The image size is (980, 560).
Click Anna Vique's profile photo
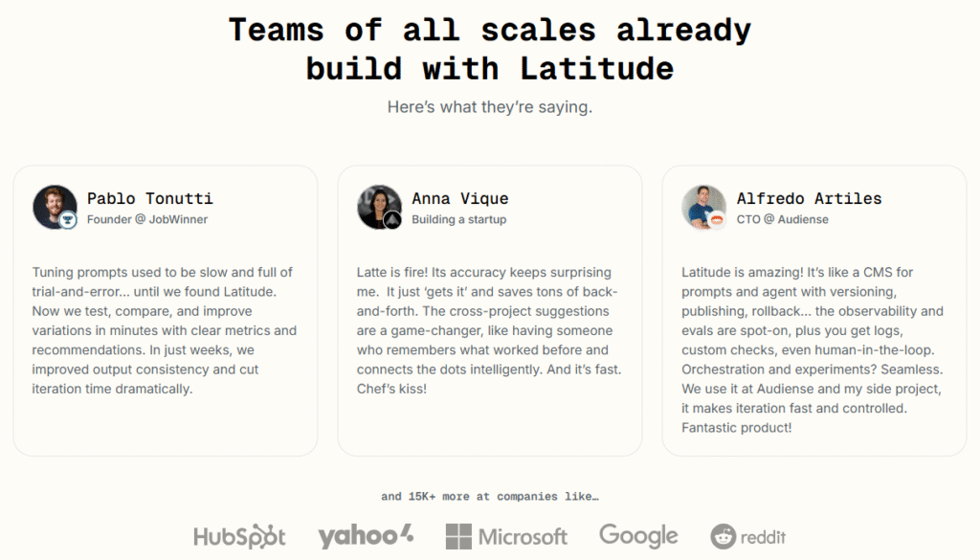[379, 207]
